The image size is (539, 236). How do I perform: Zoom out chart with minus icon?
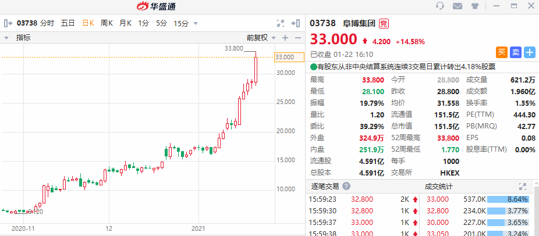(297, 38)
